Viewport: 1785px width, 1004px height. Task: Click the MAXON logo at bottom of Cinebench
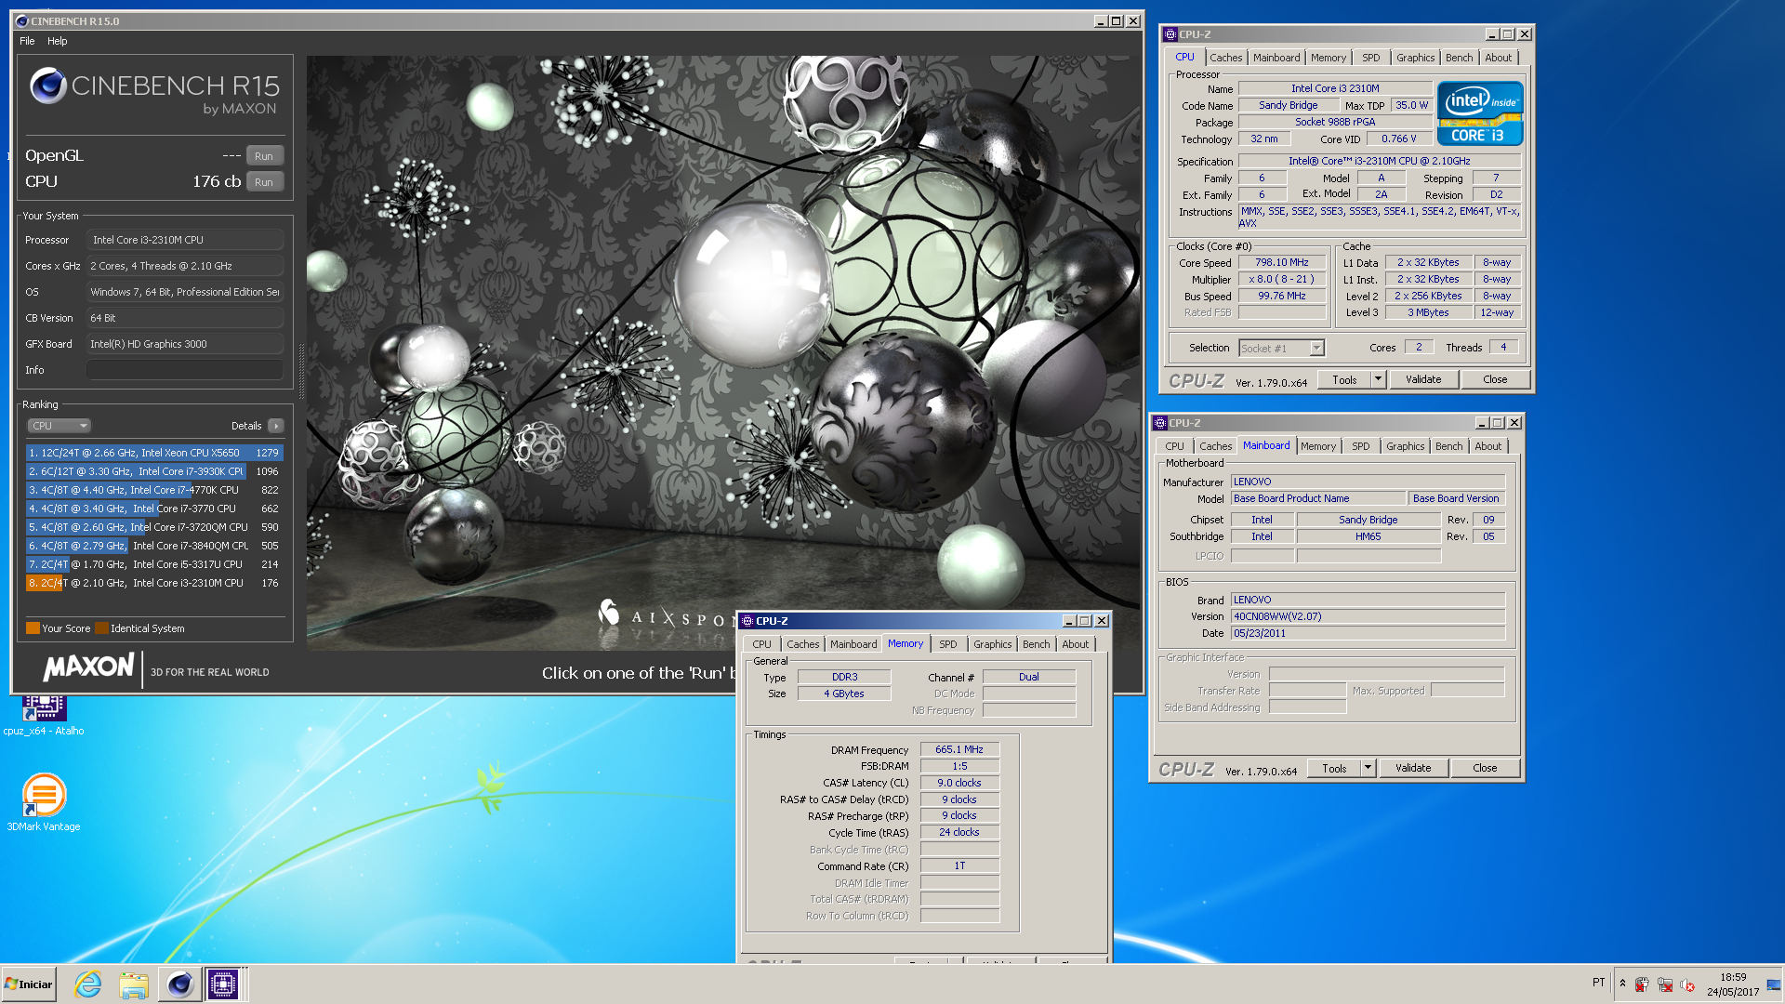click(x=89, y=667)
